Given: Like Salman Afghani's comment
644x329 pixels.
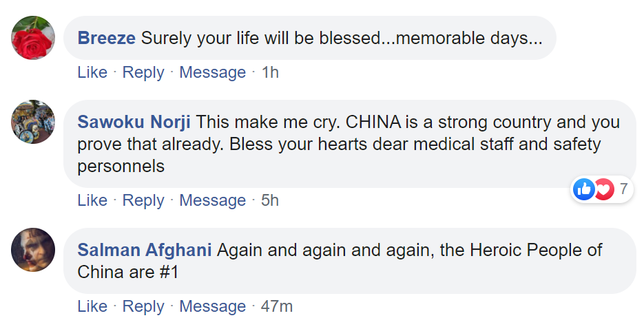Looking at the screenshot, I should click(92, 306).
